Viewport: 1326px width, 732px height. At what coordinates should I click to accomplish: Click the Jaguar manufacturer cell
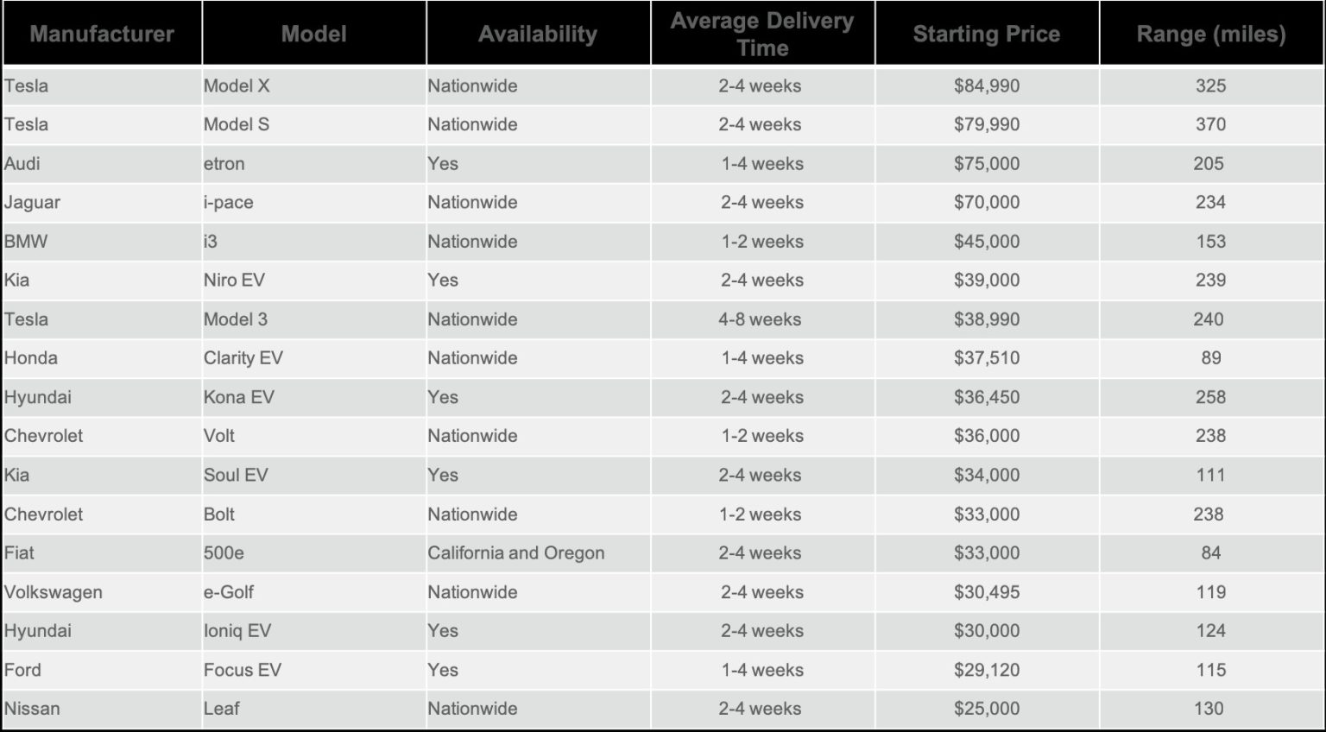32,202
